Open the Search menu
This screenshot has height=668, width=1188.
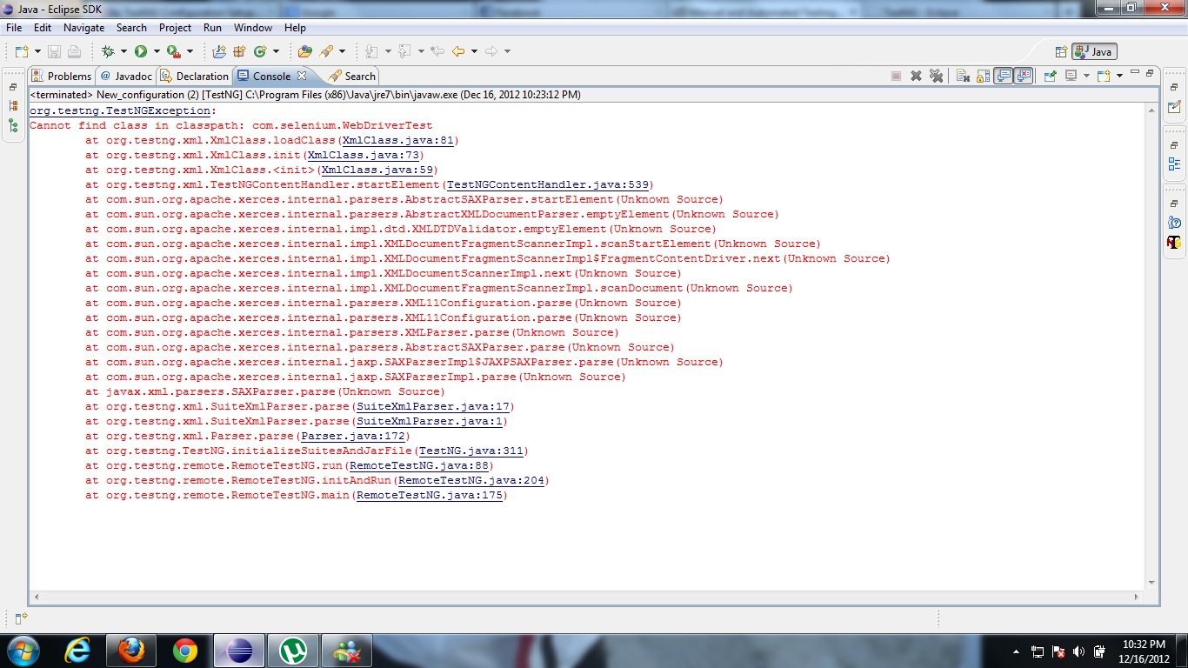coord(131,28)
